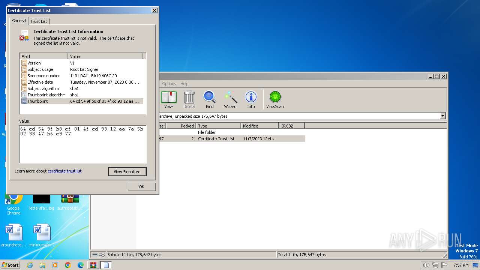Click the View Signature button
480x270 pixels.
[x=127, y=172]
